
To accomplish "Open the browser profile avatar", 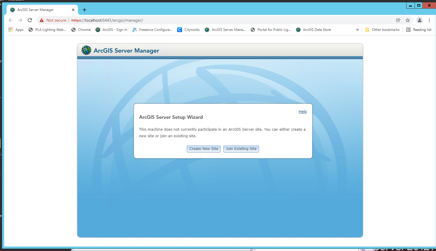I will pyautogui.click(x=419, y=20).
